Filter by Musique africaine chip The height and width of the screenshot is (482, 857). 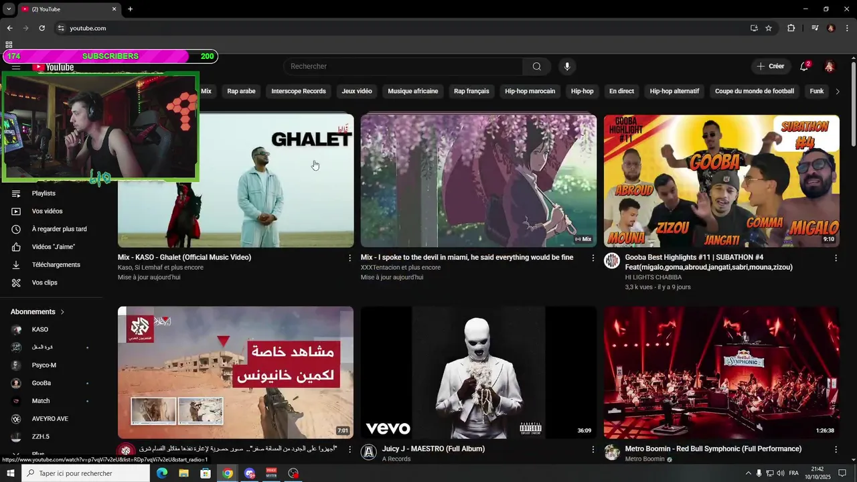point(413,91)
